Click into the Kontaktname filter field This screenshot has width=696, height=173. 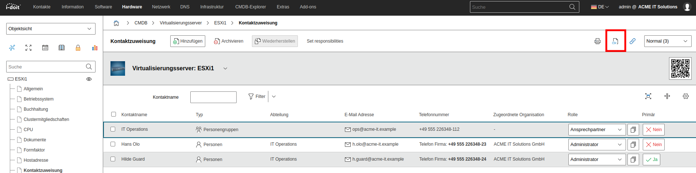(213, 97)
